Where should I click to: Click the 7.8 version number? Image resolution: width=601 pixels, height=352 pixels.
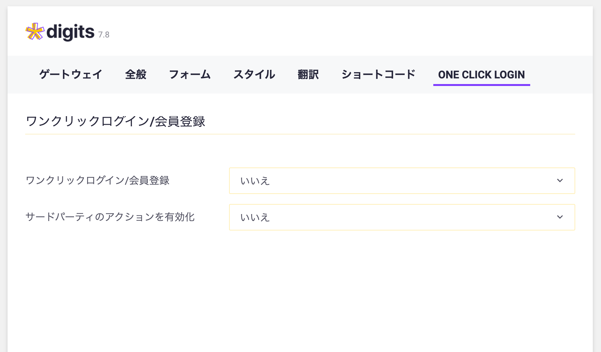pyautogui.click(x=104, y=35)
